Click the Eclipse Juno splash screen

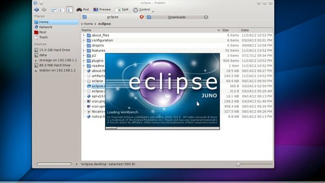coord(162,91)
